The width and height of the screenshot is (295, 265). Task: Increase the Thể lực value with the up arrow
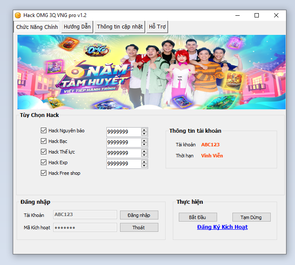(144, 151)
